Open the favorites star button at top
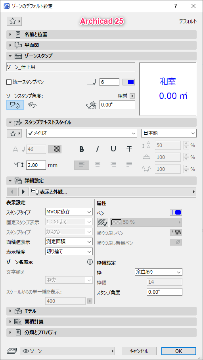 (14, 21)
